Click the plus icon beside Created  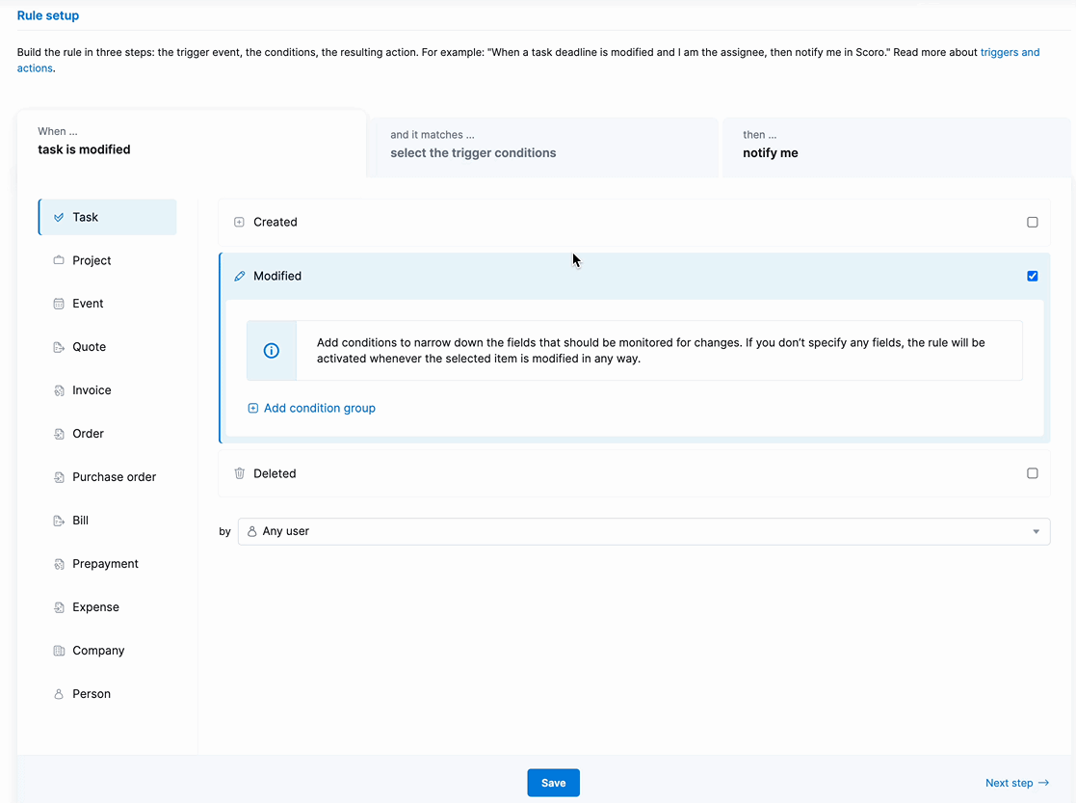pos(239,222)
